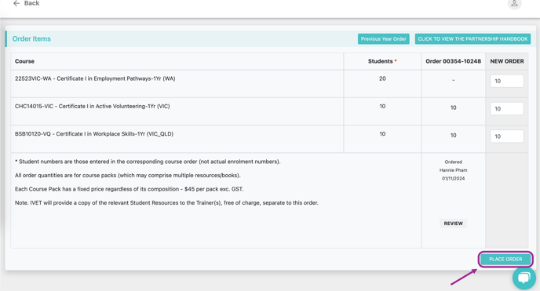This screenshot has width=540, height=291.
Task: Open the chat bubble widget
Action: point(524,278)
